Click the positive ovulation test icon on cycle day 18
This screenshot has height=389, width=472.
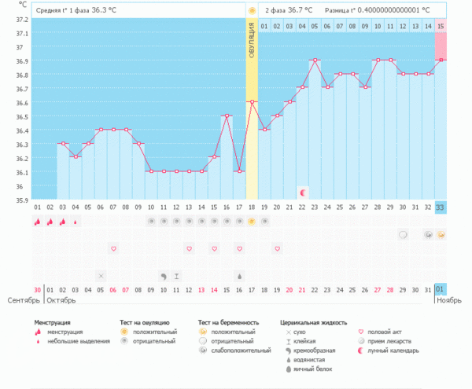tap(252, 222)
